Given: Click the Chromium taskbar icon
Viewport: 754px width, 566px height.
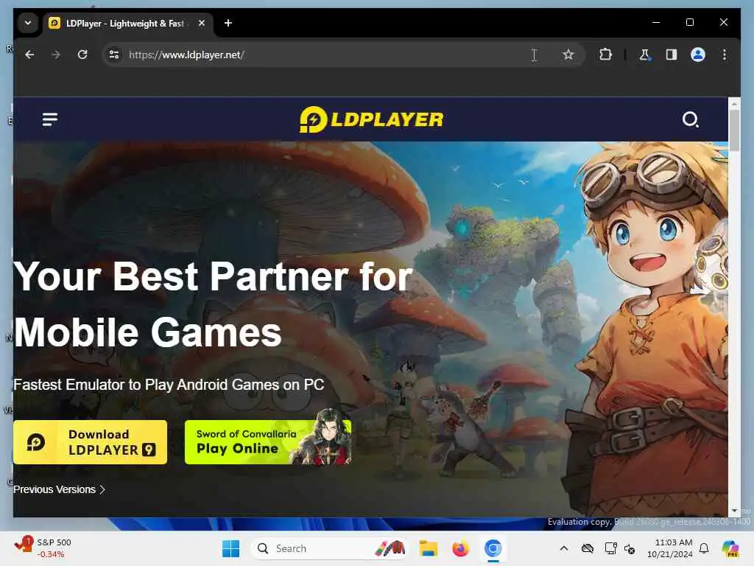Looking at the screenshot, I should click(x=493, y=548).
